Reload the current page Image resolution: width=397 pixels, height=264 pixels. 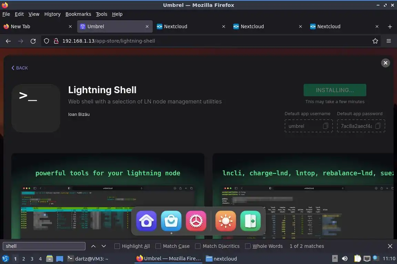click(33, 41)
